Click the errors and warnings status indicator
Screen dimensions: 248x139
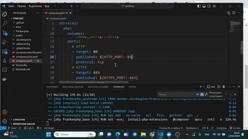click(x=29, y=128)
